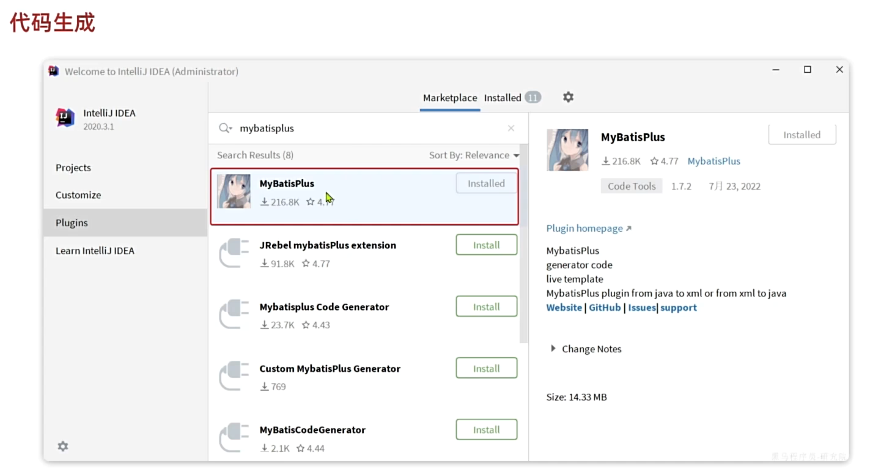
Task: Open the MybatisPlus vendor link
Action: (x=714, y=161)
